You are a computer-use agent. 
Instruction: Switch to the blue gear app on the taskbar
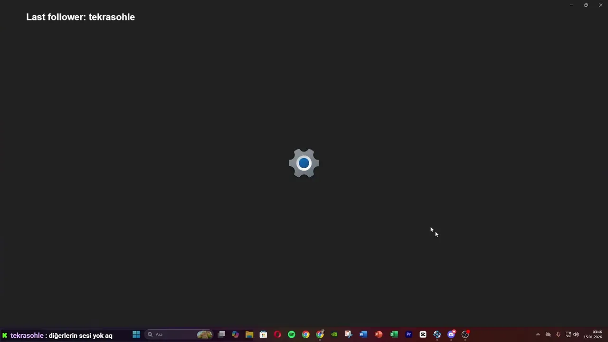437,334
